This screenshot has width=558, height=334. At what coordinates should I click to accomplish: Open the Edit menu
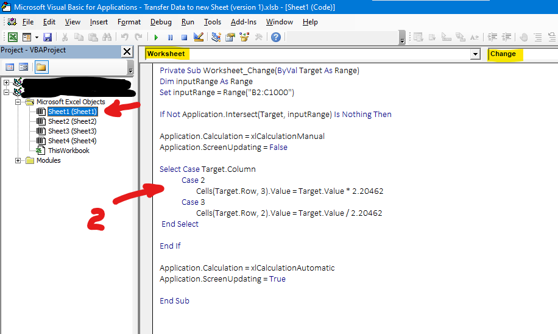click(x=49, y=22)
